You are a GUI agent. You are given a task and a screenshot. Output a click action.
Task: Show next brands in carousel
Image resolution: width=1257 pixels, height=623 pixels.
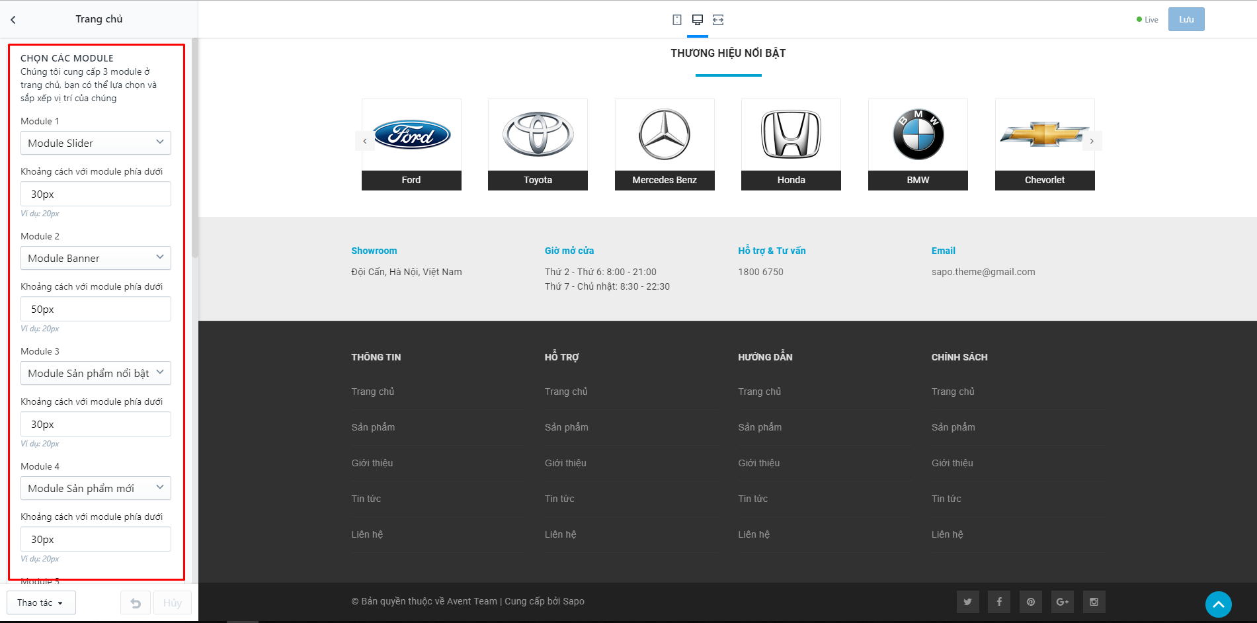coord(1092,141)
